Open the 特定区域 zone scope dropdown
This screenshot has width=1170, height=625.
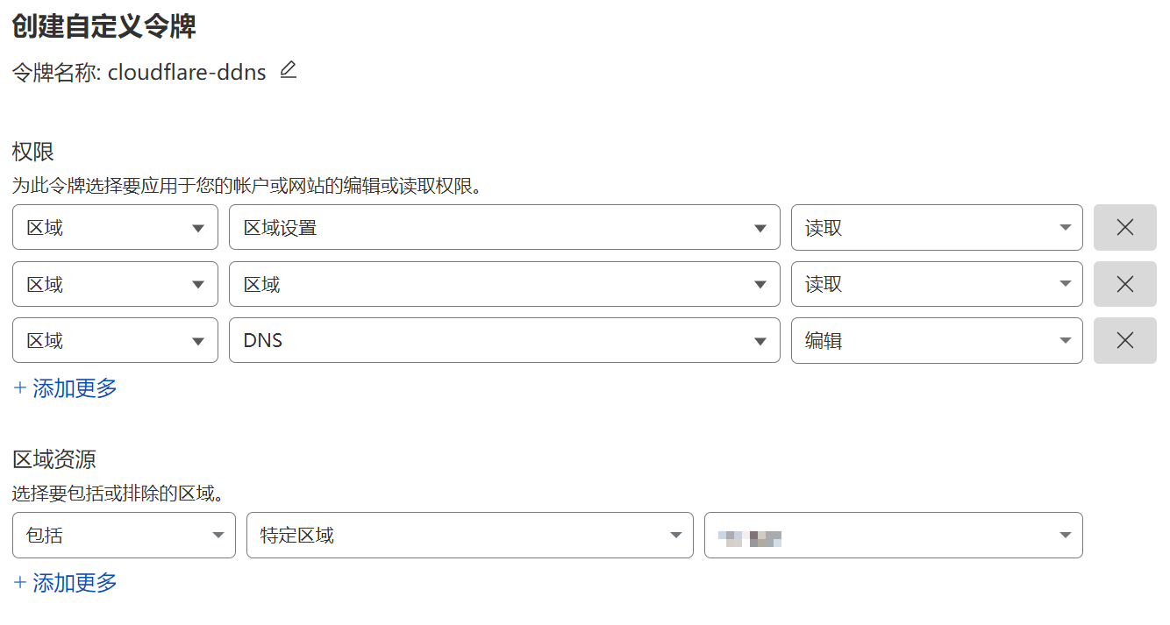470,535
